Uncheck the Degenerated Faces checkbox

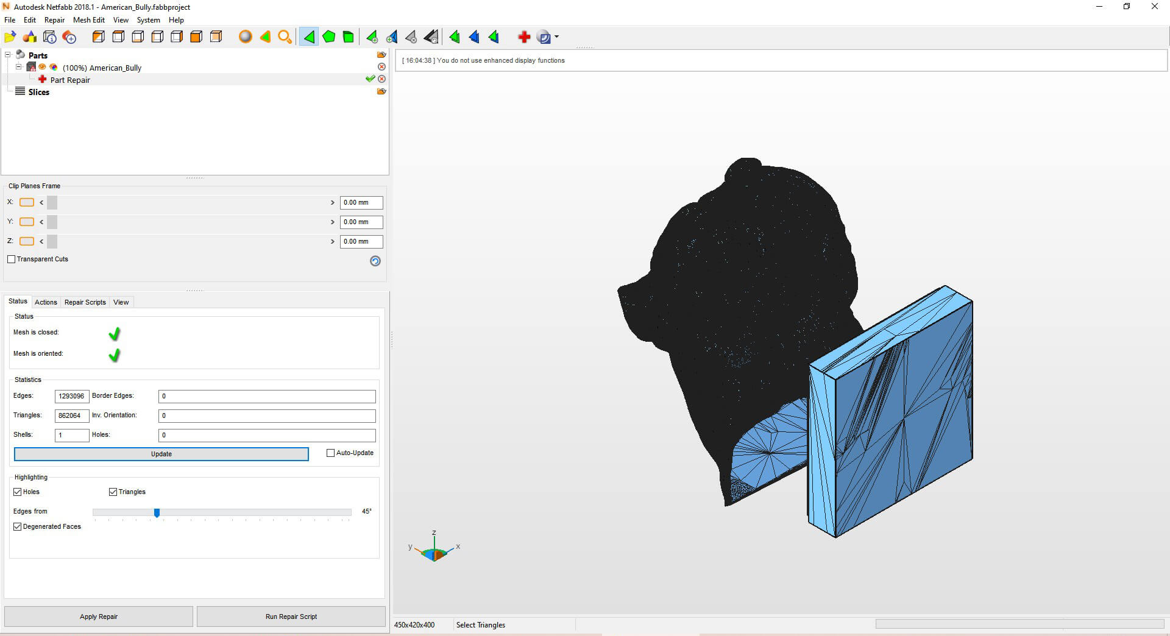(18, 527)
